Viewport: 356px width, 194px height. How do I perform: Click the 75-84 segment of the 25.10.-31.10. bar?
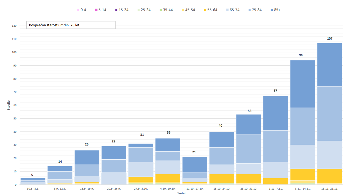coord(249,149)
